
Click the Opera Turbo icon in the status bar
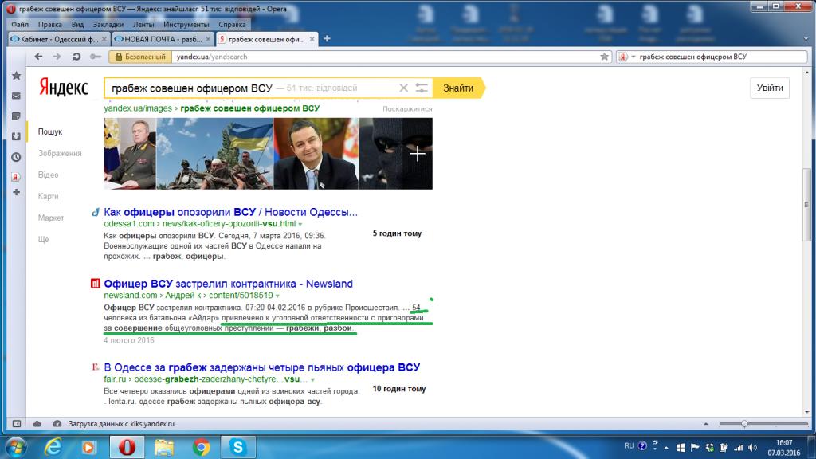coord(57,424)
